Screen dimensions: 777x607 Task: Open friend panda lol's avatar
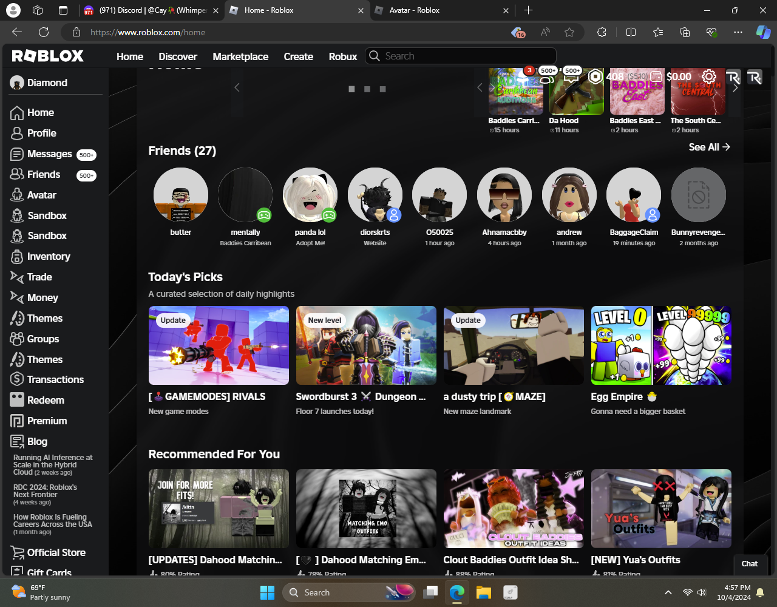[x=310, y=195]
